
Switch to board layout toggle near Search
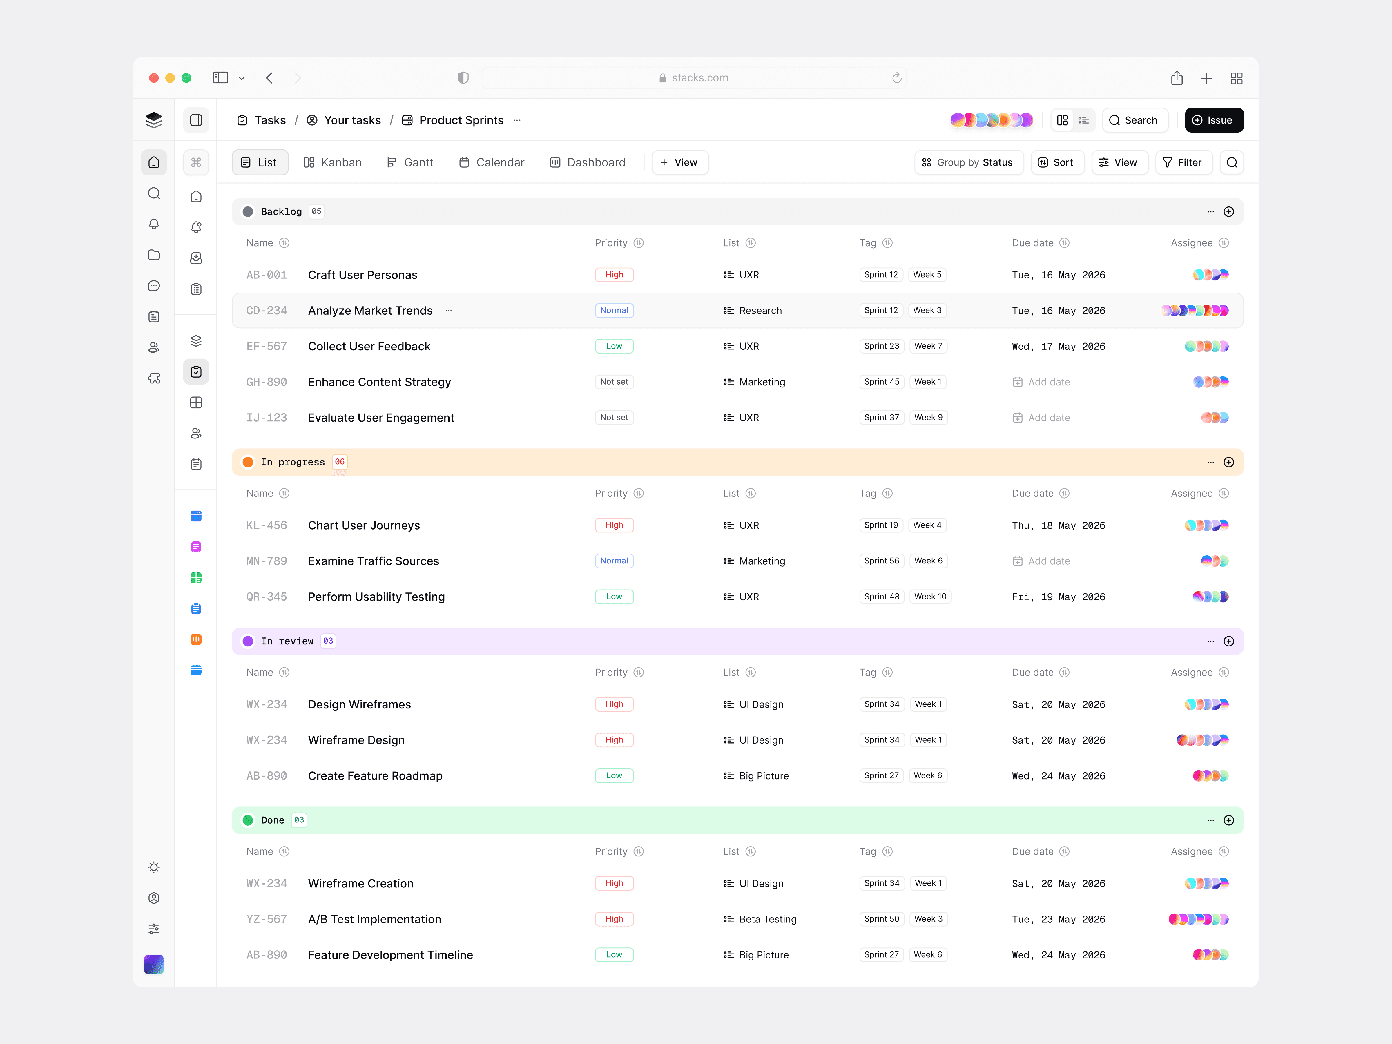tap(1062, 120)
